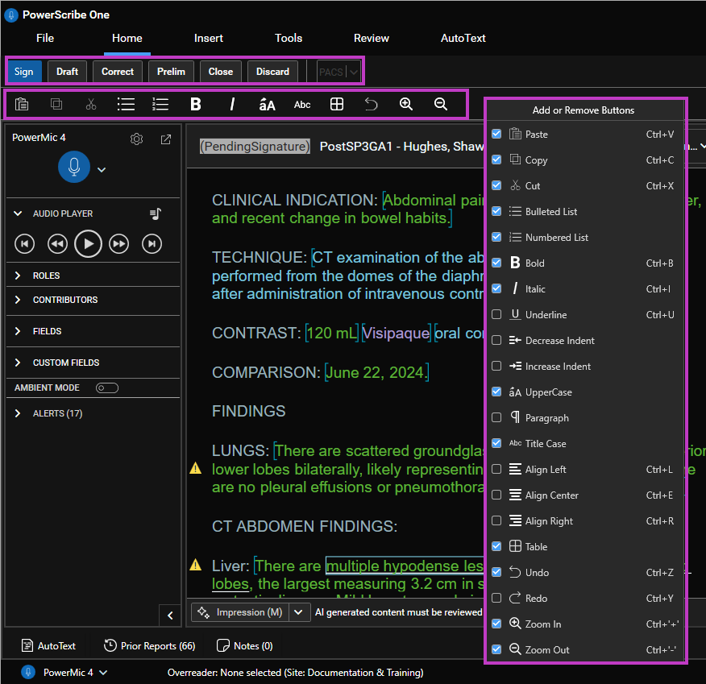
Task: Uncheck the Bold button checkbox
Action: pos(496,263)
